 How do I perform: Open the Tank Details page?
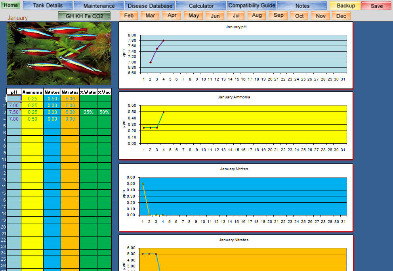48,5
